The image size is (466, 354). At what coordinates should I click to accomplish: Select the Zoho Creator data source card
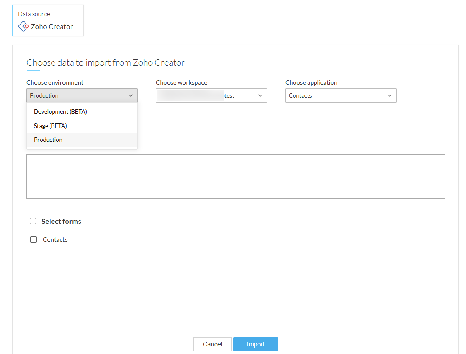[x=48, y=21]
